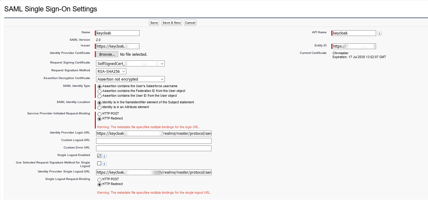The width and height of the screenshot is (428, 200).
Task: Select HTTP POST for Service Provider request binding
Action: click(99, 114)
